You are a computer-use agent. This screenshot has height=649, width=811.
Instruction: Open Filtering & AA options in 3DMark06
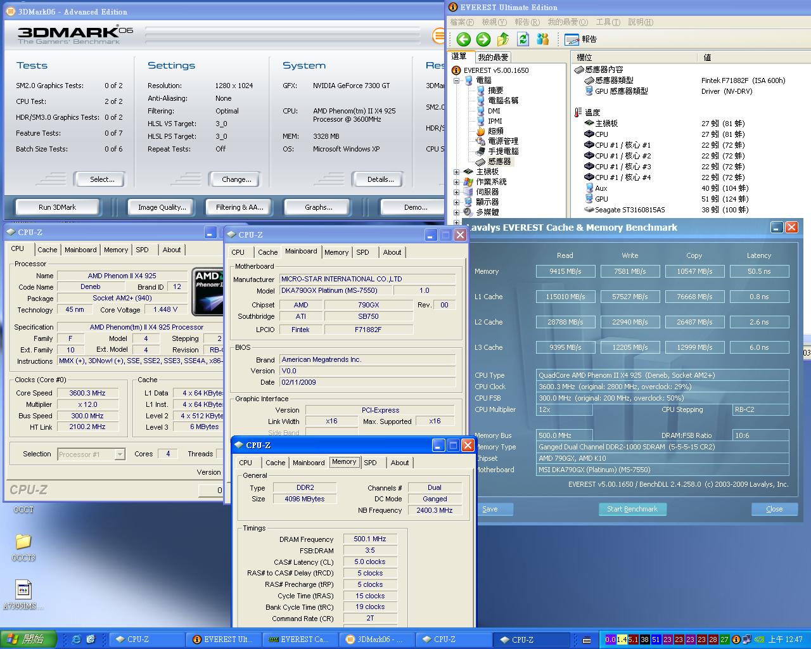[x=239, y=207]
